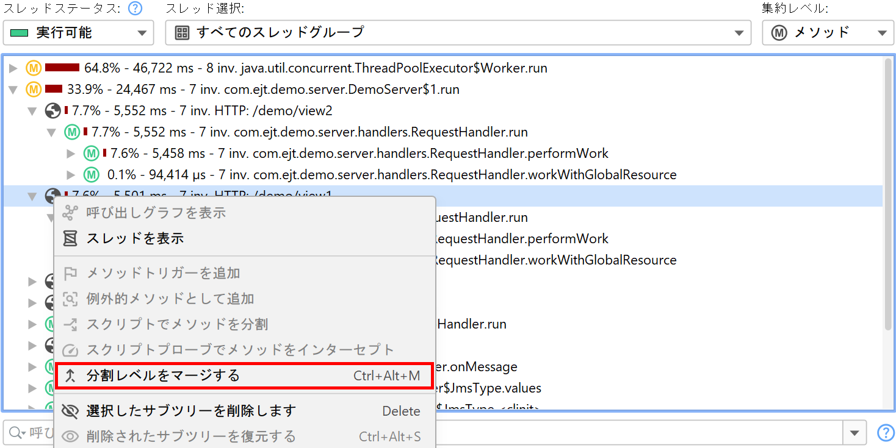Viewport: 896px width, 448px height.
Task: Click the method icon of DemoServer$1.run
Action: (x=33, y=90)
